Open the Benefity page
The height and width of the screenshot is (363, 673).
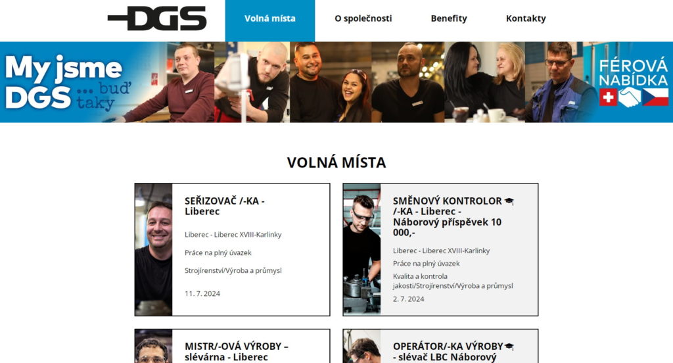pos(448,18)
